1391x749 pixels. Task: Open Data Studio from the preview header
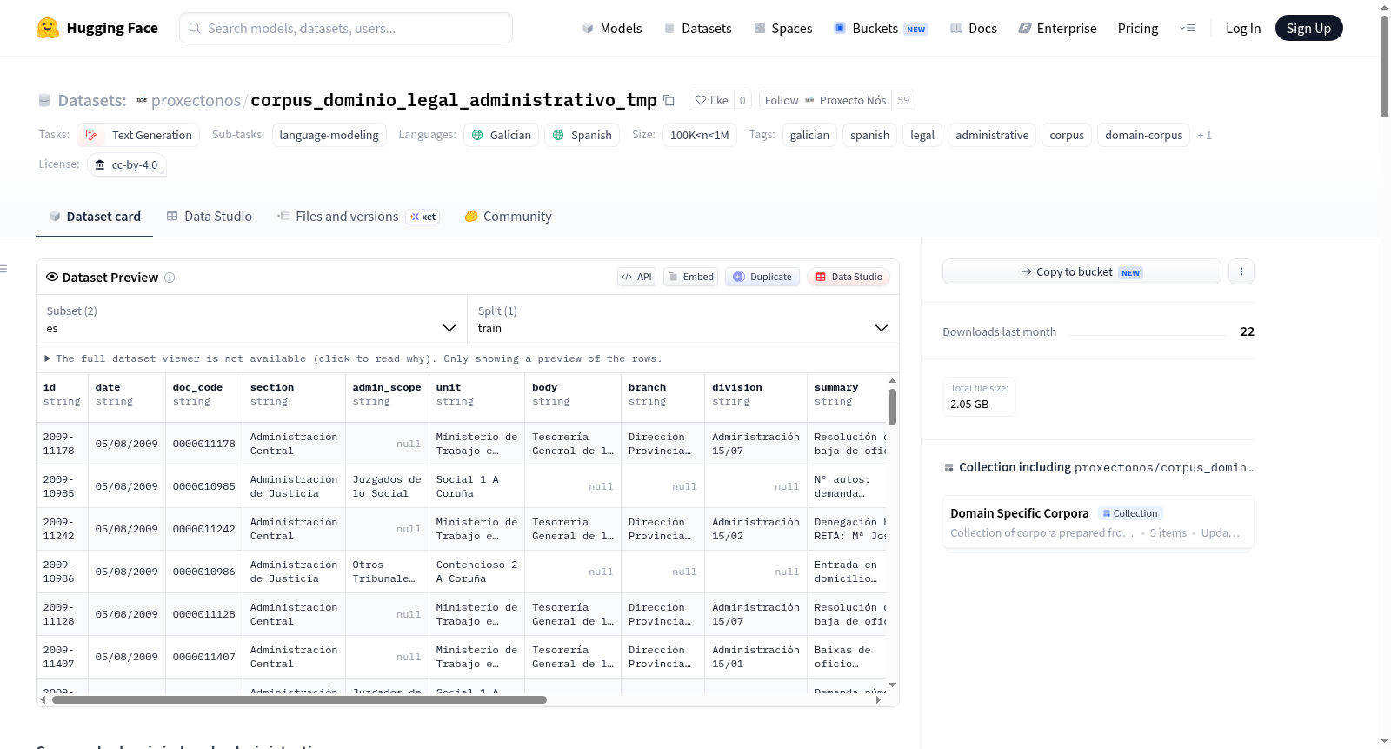click(849, 277)
